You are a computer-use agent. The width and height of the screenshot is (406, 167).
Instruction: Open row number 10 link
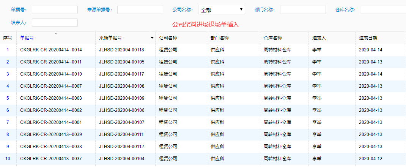click(x=8, y=158)
